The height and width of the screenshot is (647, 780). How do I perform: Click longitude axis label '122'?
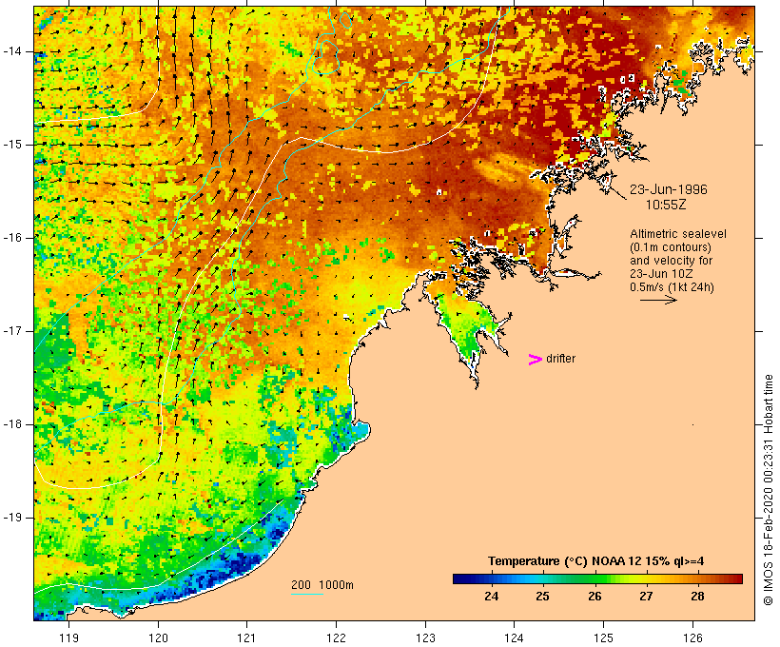point(336,637)
